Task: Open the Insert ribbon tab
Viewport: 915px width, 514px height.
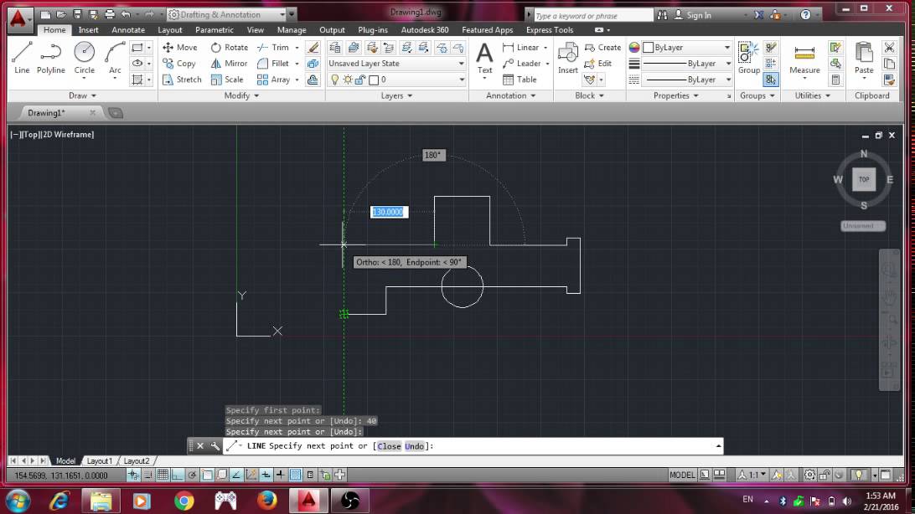Action: point(88,30)
